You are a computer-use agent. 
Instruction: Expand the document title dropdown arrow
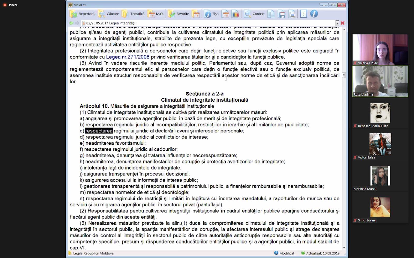pos(337,23)
